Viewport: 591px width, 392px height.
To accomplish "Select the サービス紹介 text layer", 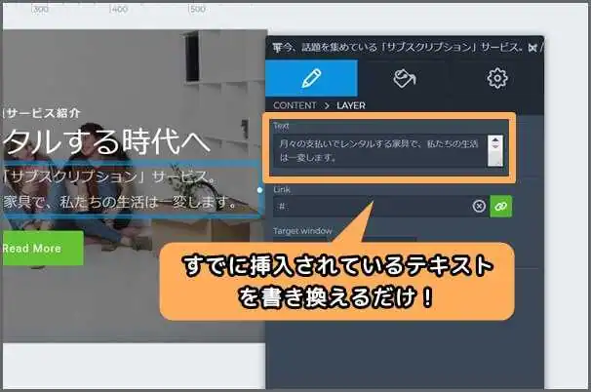I will click(42, 113).
